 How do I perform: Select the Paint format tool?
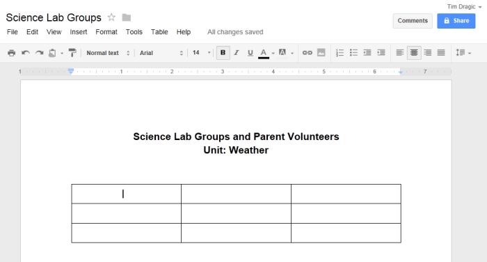point(72,53)
